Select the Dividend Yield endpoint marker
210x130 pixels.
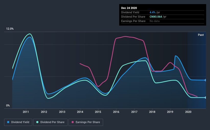(x=205, y=80)
